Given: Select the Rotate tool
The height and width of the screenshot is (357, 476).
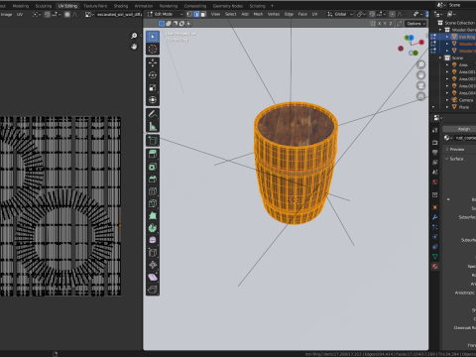Looking at the screenshot, I should (153, 75).
